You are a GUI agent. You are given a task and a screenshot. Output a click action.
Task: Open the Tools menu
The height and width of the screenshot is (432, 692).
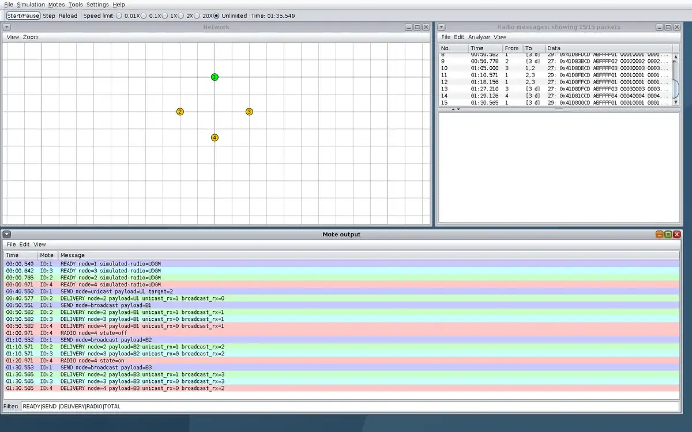76,5
